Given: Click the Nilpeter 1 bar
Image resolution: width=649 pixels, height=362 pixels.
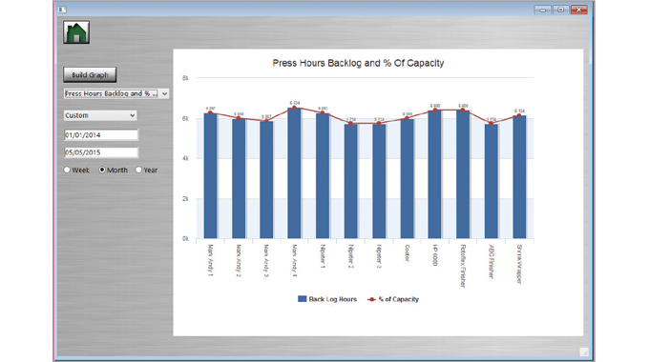Looking at the screenshot, I should tap(323, 176).
